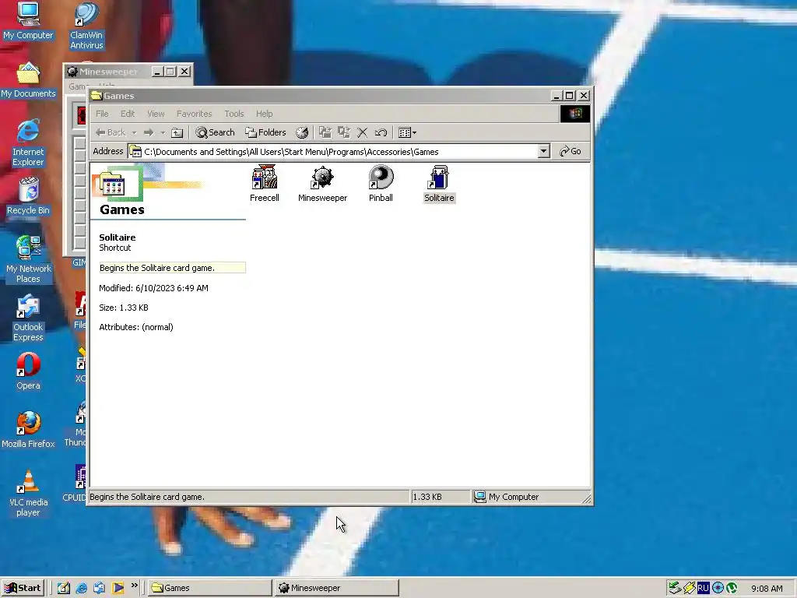Click the Copy To toolbar icon
797x598 pixels.
(x=344, y=132)
